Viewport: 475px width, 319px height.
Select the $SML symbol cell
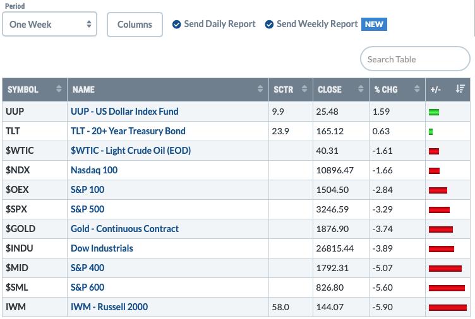[35, 287]
